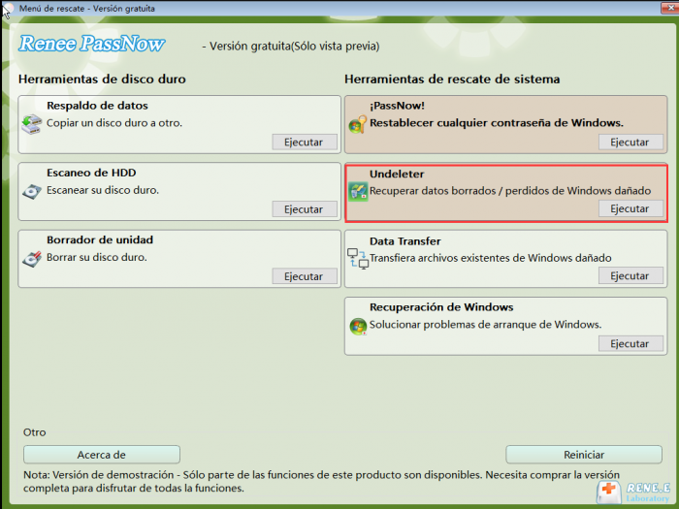Run the Data Transfer tool
Image resolution: width=679 pixels, height=509 pixels.
[x=630, y=275]
